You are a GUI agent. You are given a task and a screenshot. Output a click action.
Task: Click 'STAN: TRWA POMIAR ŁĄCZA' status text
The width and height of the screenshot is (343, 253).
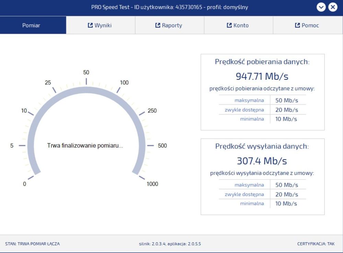tap(33, 244)
